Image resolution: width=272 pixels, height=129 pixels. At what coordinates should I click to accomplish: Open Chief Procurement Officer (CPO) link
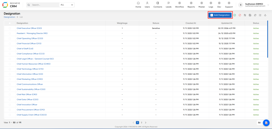click(x=31, y=110)
